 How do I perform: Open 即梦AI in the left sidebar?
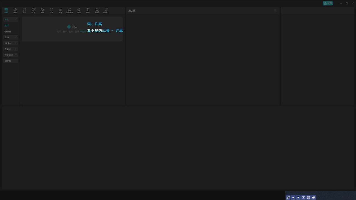tap(11, 61)
